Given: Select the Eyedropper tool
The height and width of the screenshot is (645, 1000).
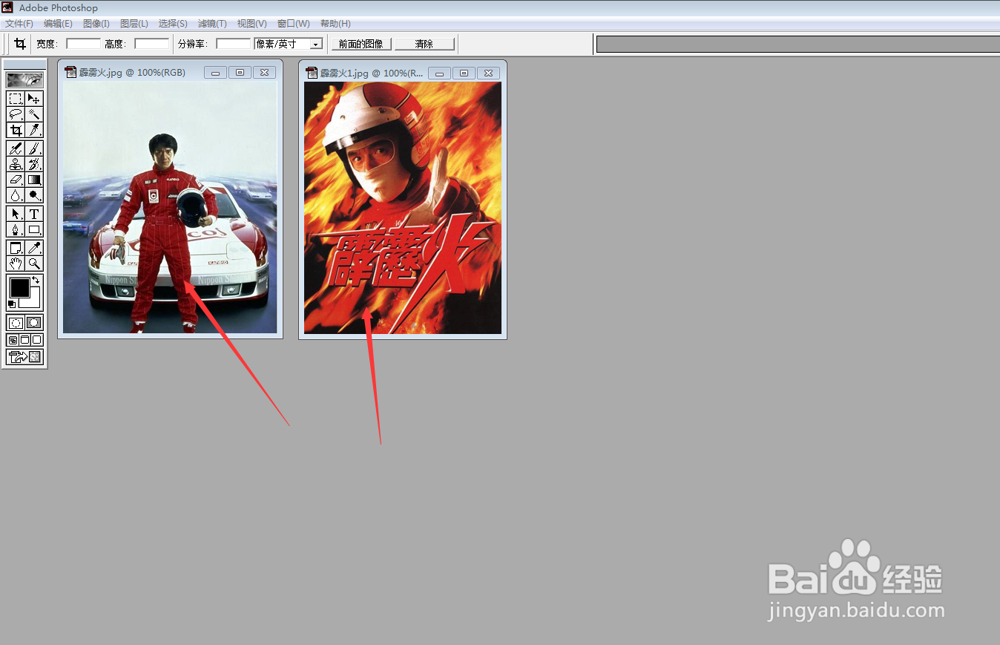Looking at the screenshot, I should [x=34, y=248].
